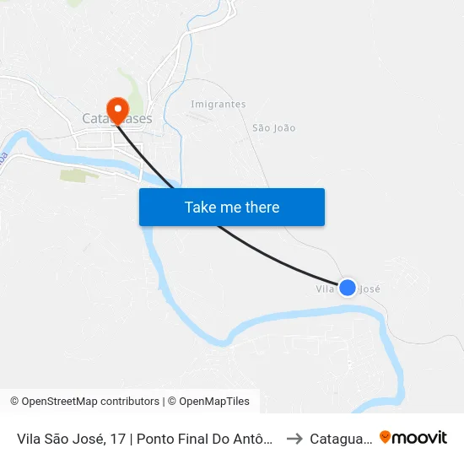464x464 pixels.
Task: Click the gray arrow between origin and destination
Action: [x=294, y=439]
